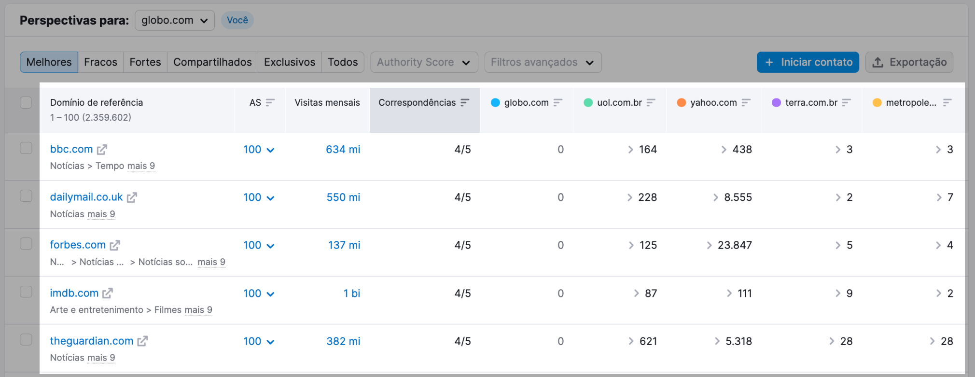Open the imdb.com domain link

click(x=74, y=293)
